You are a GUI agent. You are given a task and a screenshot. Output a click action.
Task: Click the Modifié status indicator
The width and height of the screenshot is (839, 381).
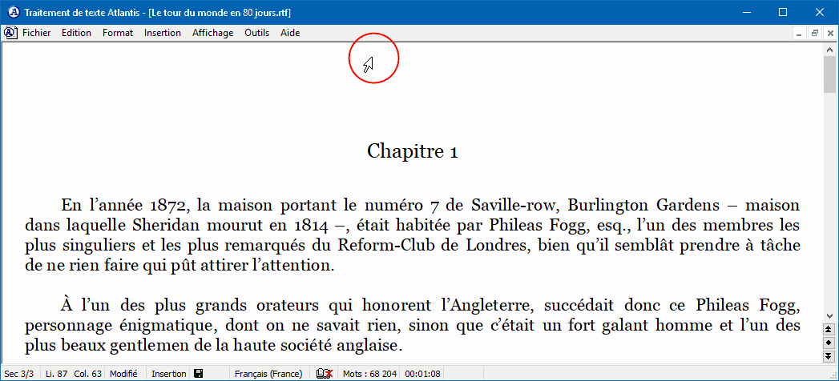click(123, 374)
